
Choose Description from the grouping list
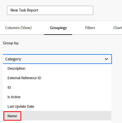click(57, 69)
